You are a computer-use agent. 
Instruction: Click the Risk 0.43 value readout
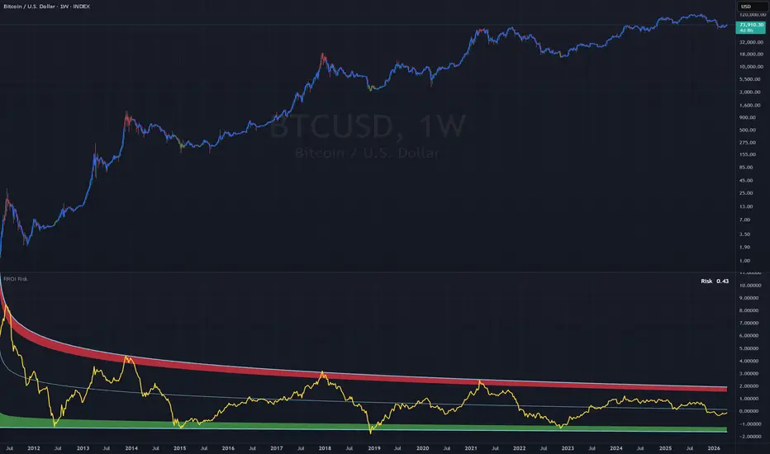pyautogui.click(x=715, y=281)
